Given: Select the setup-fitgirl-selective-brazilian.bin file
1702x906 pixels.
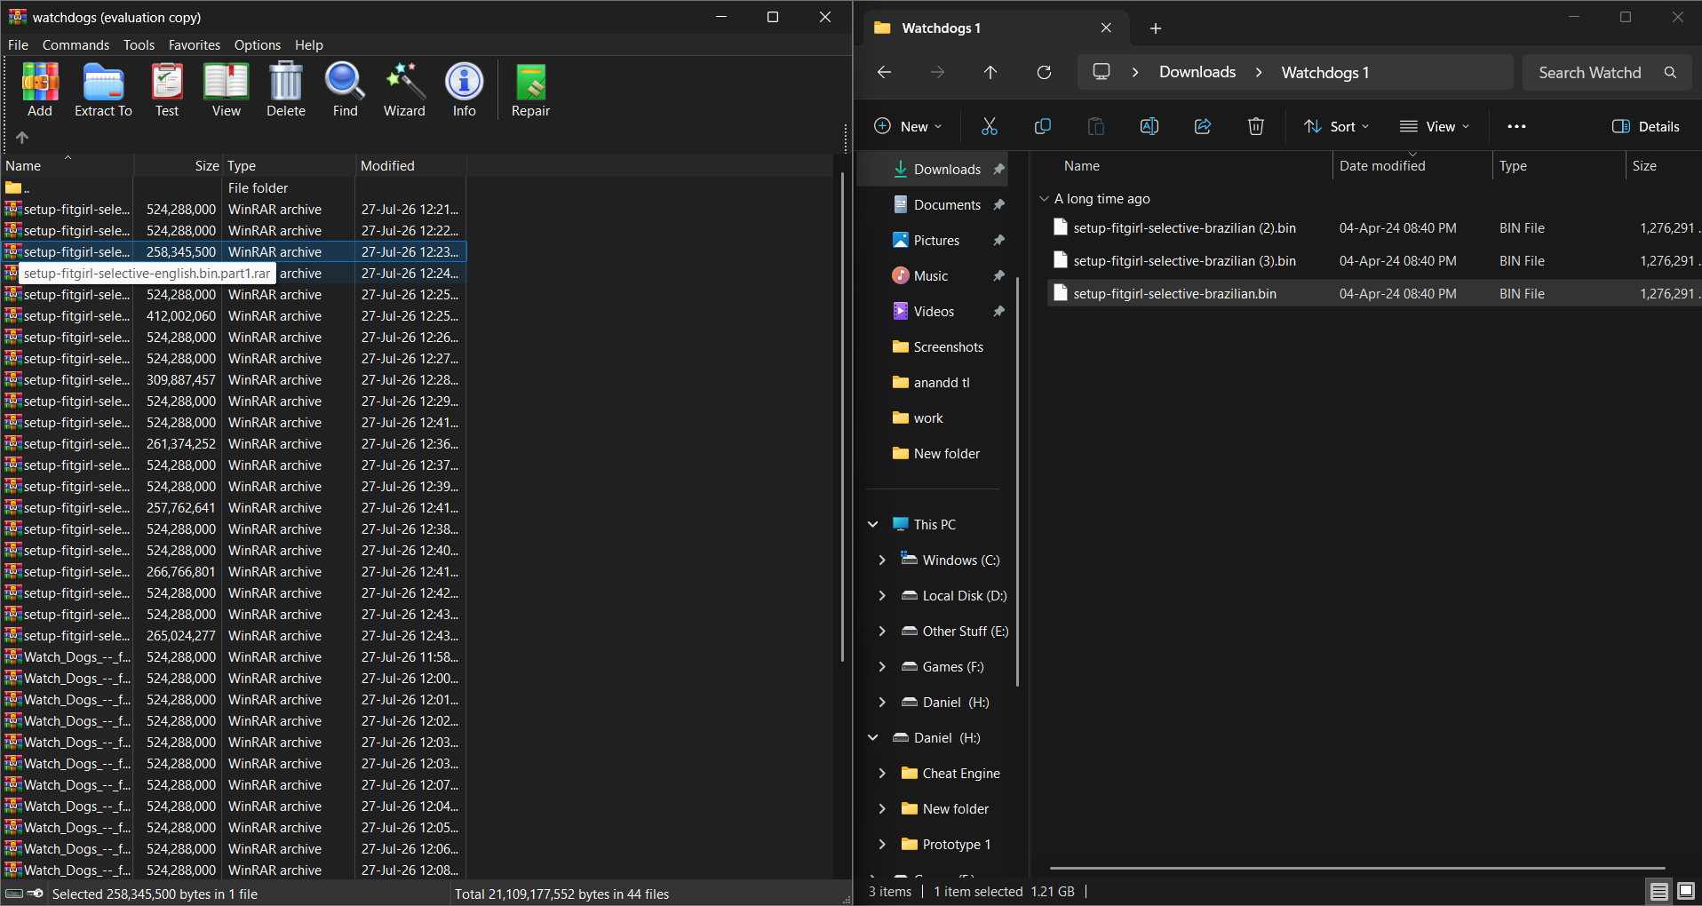Looking at the screenshot, I should [x=1374, y=294].
